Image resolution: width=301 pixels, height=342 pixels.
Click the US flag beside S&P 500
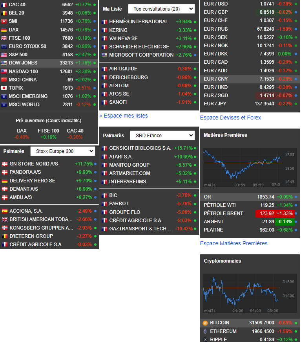click(4, 55)
